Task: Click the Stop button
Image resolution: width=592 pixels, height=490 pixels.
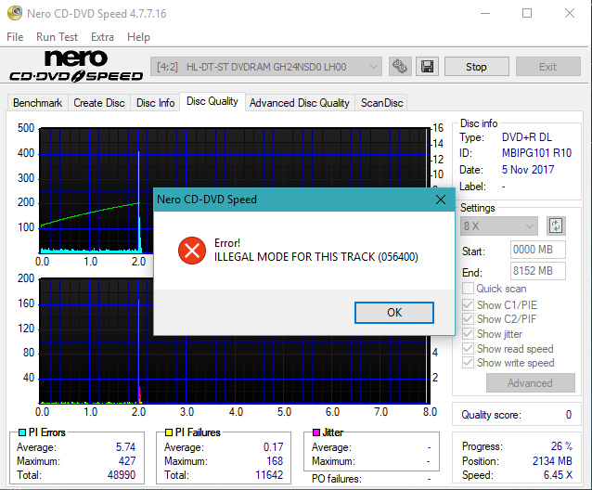Action: coord(476,67)
